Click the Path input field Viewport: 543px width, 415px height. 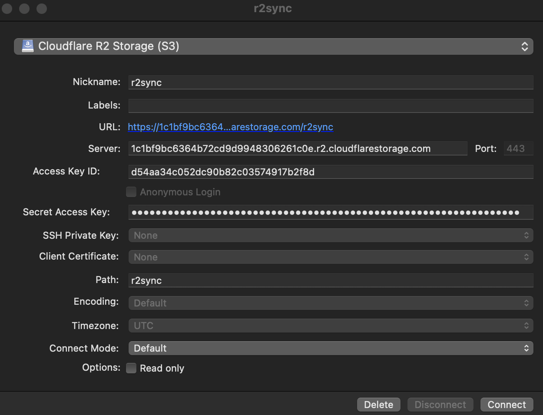[x=330, y=280]
